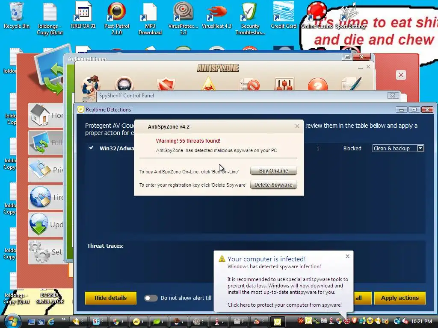
Task: Open Credit Card desktop shortcut
Action: (x=283, y=14)
